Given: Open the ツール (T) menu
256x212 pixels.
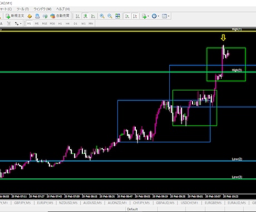Looking at the screenshot, I should pyautogui.click(x=23, y=9).
